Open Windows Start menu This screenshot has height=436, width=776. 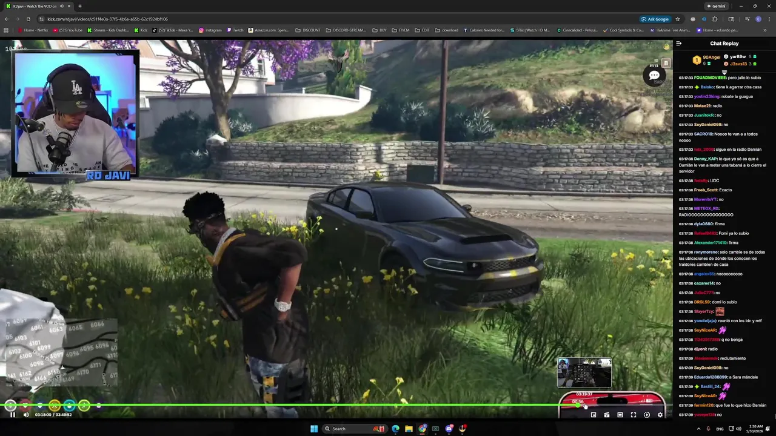(x=314, y=429)
